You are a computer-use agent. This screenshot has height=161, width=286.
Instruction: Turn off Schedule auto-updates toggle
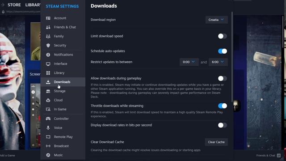223,51
